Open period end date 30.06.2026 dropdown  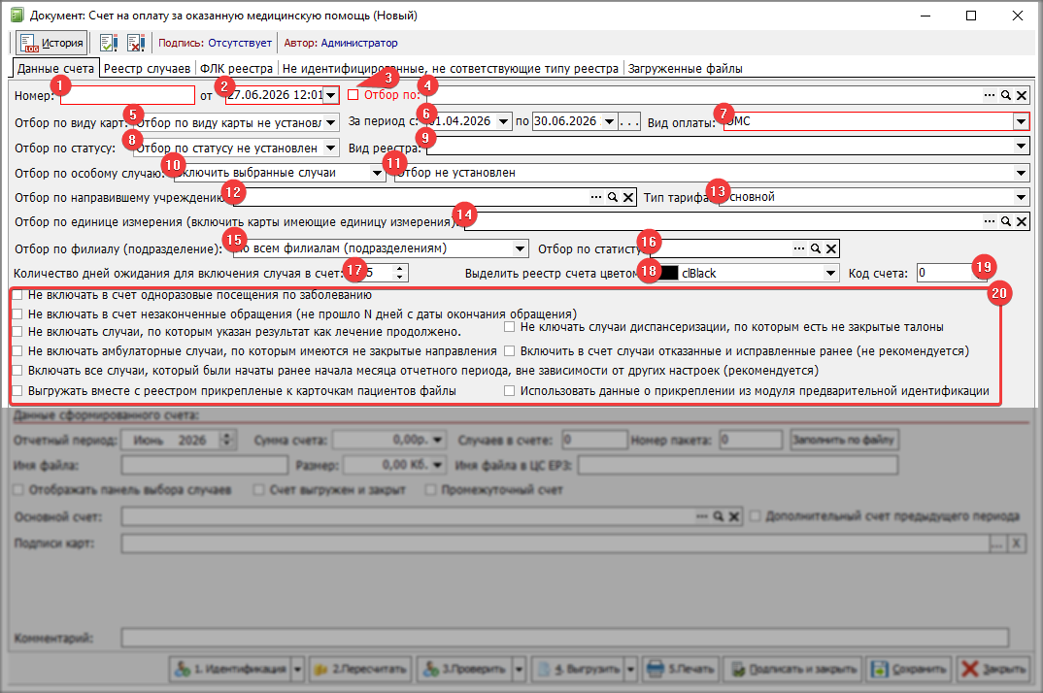(x=609, y=121)
